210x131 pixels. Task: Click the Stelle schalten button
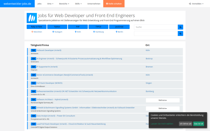tap(114, 4)
